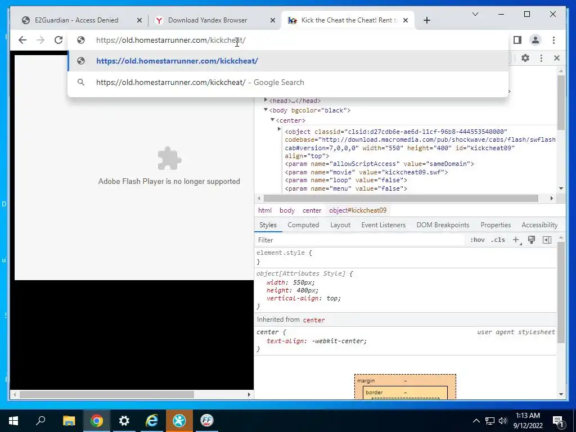Switch to the Layout tab
The width and height of the screenshot is (576, 432).
click(340, 225)
